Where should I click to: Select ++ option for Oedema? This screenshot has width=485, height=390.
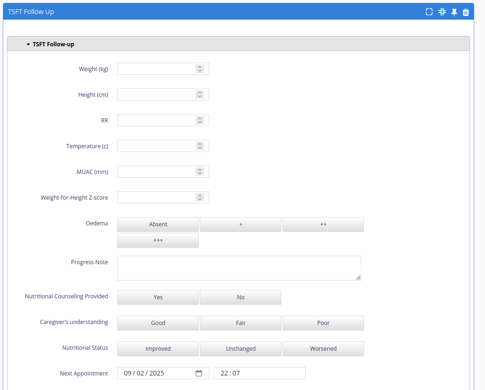[x=323, y=224]
